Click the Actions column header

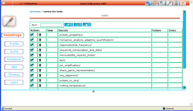click(x=38, y=30)
